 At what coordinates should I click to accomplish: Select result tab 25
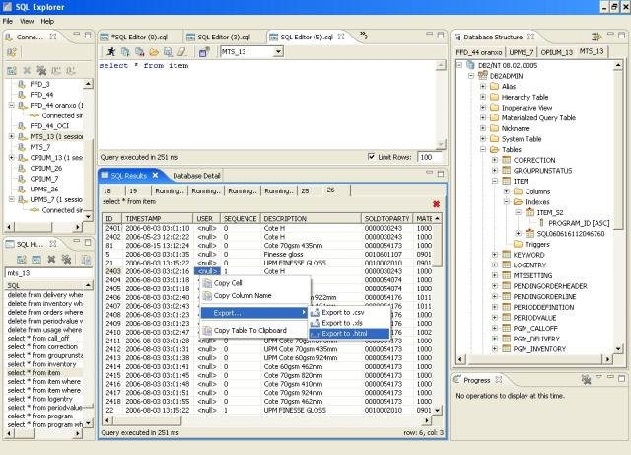(x=305, y=191)
